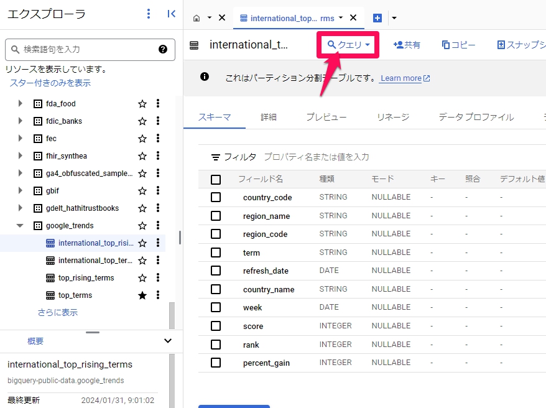Toggle the select-all fields checkbox
The width and height of the screenshot is (546, 408).
point(216,180)
